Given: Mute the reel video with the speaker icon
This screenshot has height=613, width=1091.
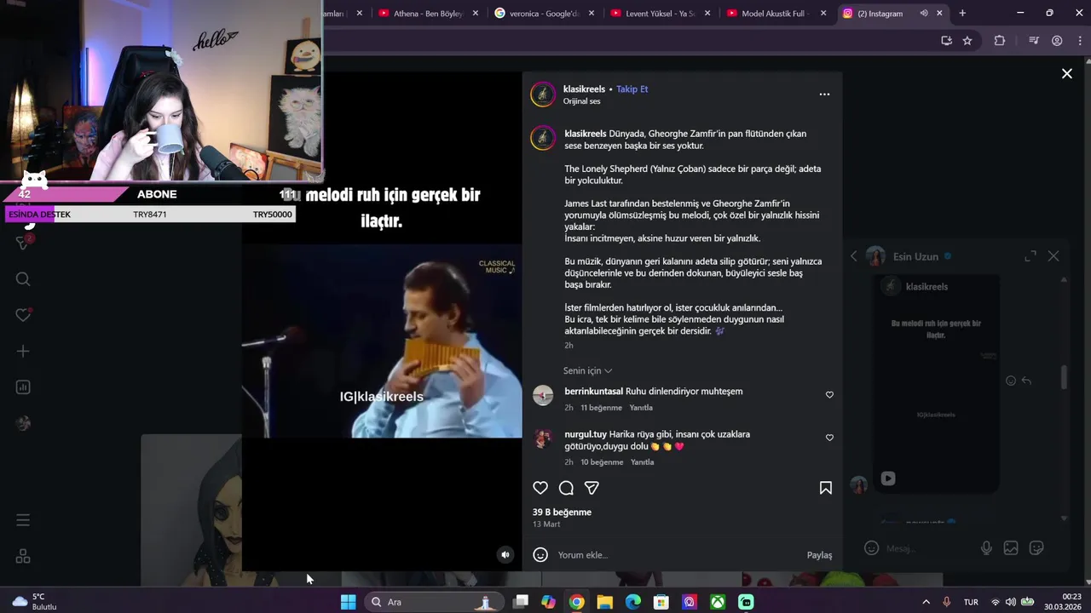Looking at the screenshot, I should [505, 555].
